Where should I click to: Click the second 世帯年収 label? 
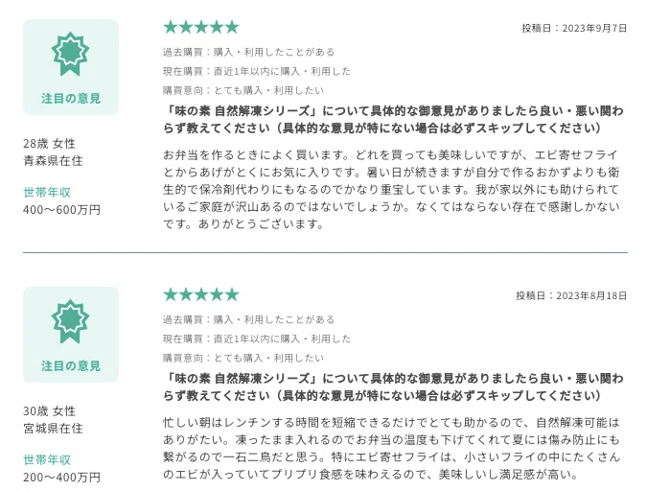[47, 459]
